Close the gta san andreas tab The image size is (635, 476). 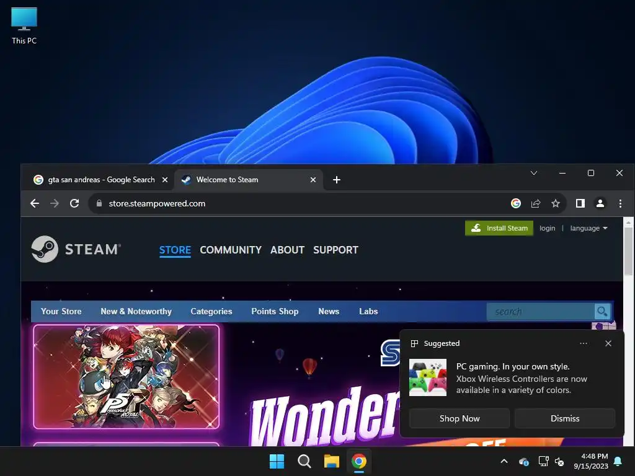[x=165, y=180]
